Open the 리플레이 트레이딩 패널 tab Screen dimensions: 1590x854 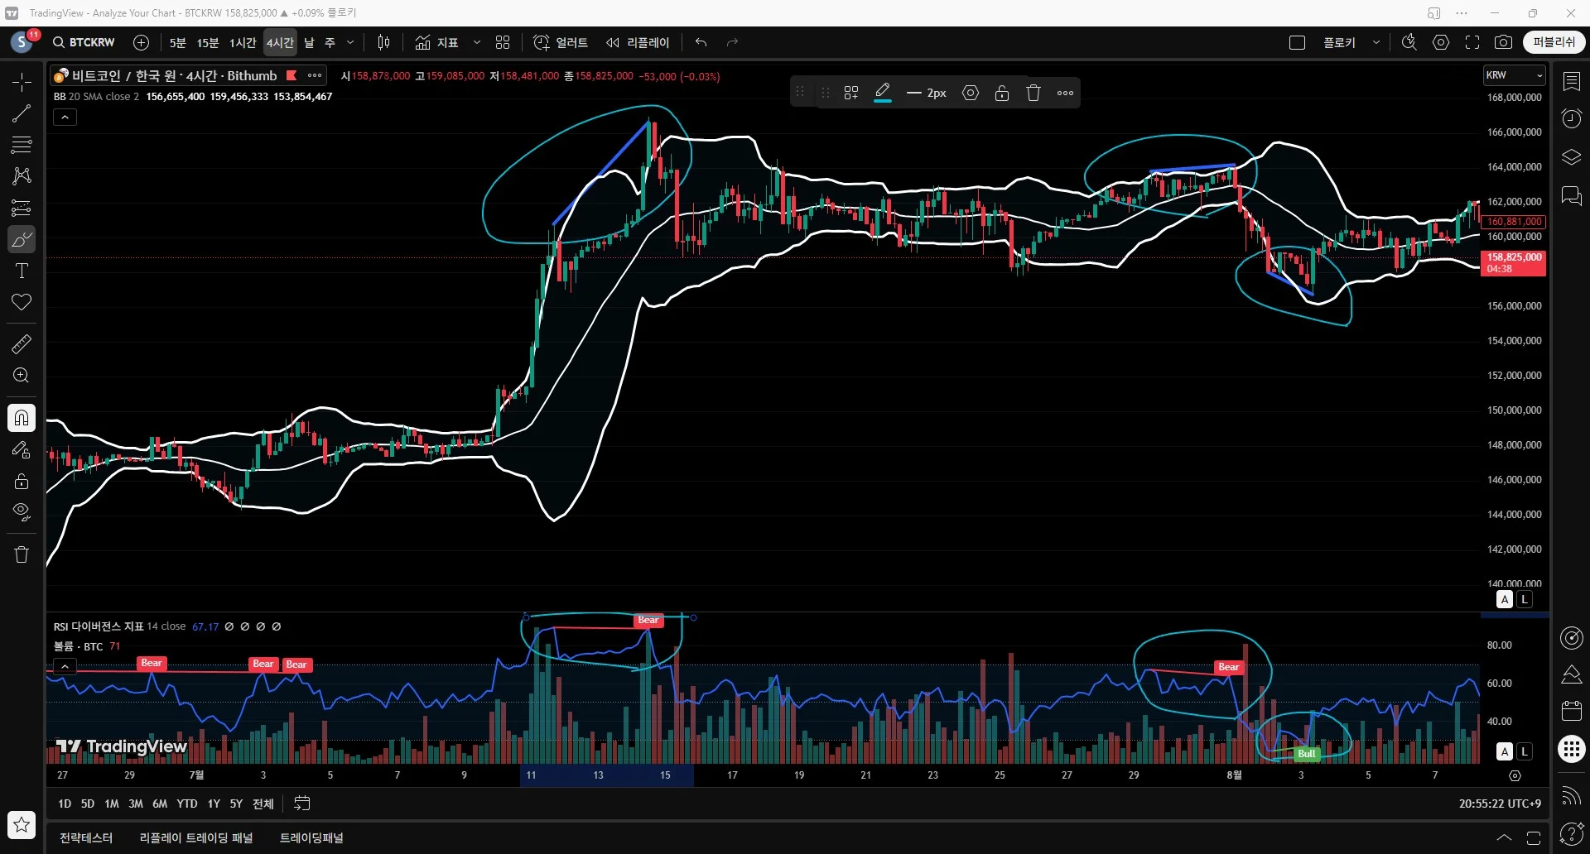[196, 837]
